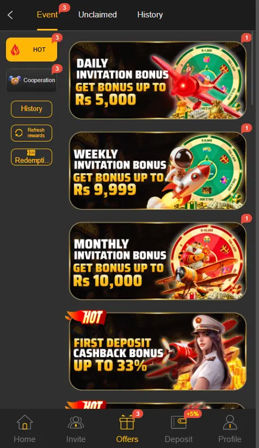Select the Event tab
The height and width of the screenshot is (448, 259).
click(47, 15)
